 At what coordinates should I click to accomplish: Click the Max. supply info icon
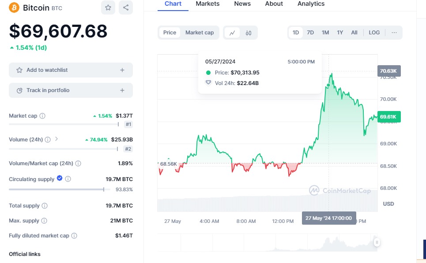(44, 221)
